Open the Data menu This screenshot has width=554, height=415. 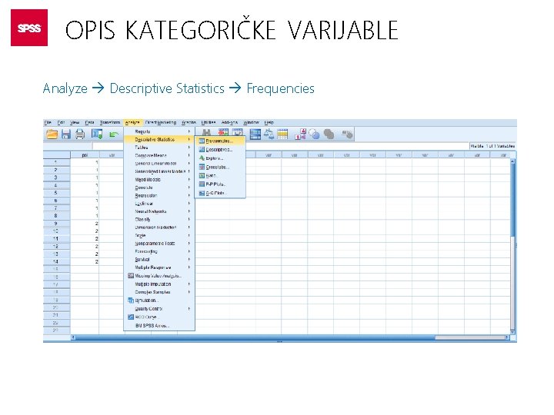click(x=89, y=122)
